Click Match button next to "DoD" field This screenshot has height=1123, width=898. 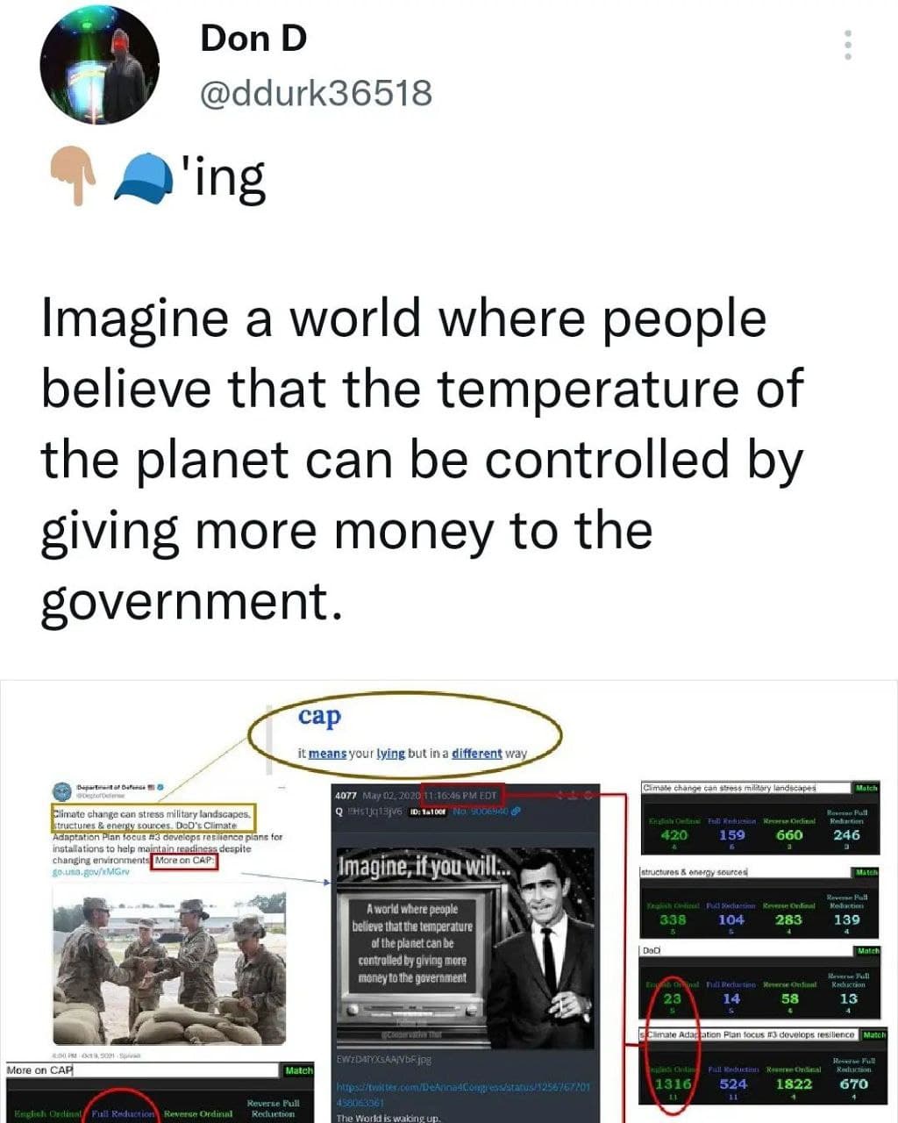coord(868,951)
